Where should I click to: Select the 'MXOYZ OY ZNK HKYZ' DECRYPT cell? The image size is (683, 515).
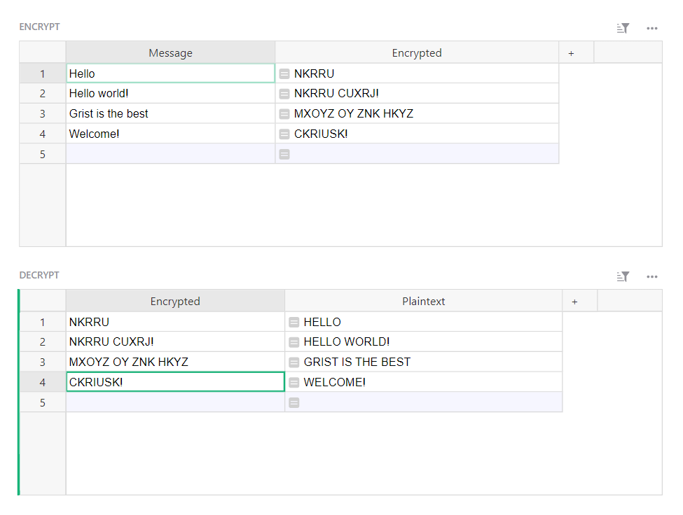click(x=175, y=362)
